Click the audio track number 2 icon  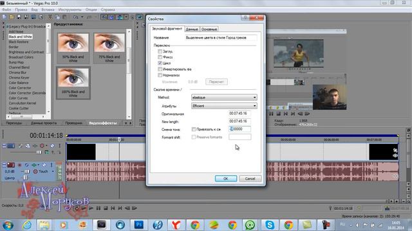[11, 165]
